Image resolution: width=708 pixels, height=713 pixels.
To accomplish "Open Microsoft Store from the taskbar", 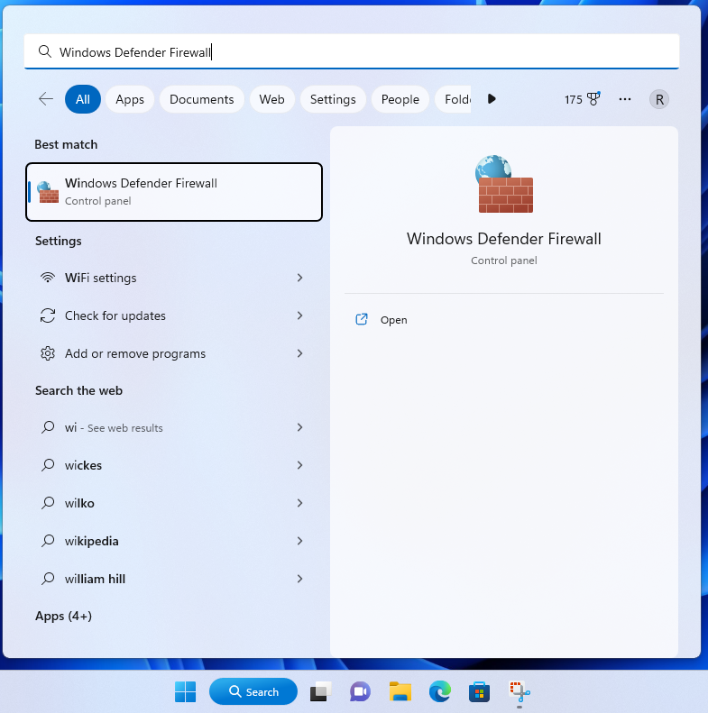I will pos(479,691).
